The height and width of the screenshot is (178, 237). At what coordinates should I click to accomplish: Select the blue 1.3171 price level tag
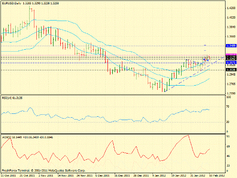[231, 62]
